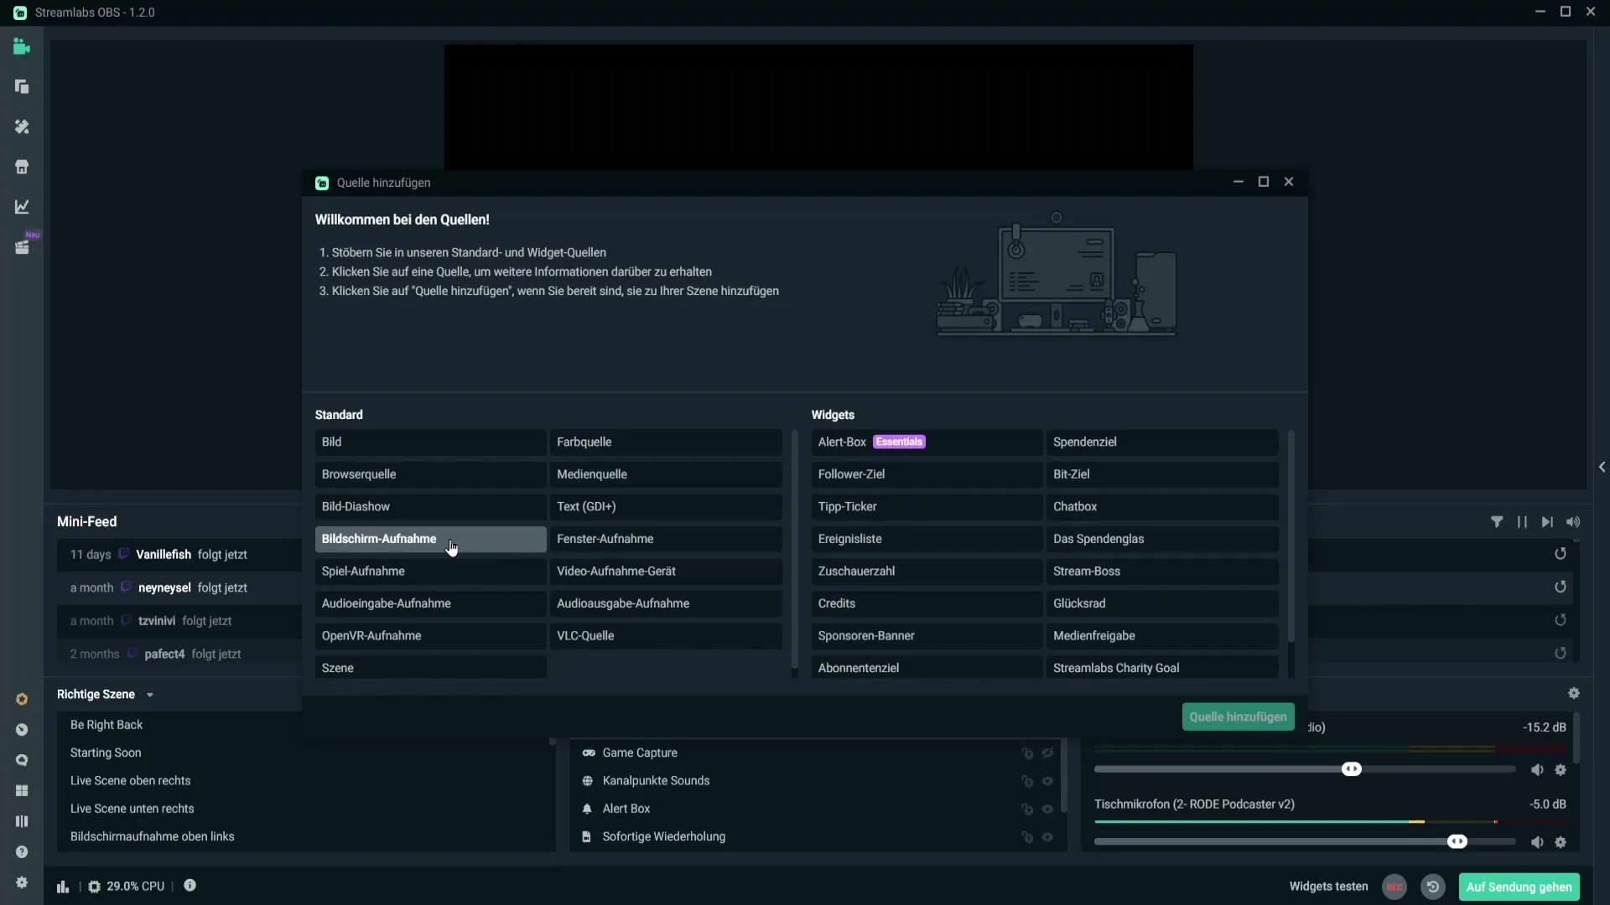Viewport: 1610px width, 905px height.
Task: Click the filter icon in Mini-Feed
Action: pyautogui.click(x=1495, y=521)
